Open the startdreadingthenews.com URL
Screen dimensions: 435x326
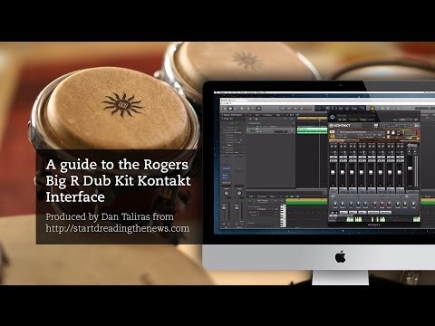[118, 228]
